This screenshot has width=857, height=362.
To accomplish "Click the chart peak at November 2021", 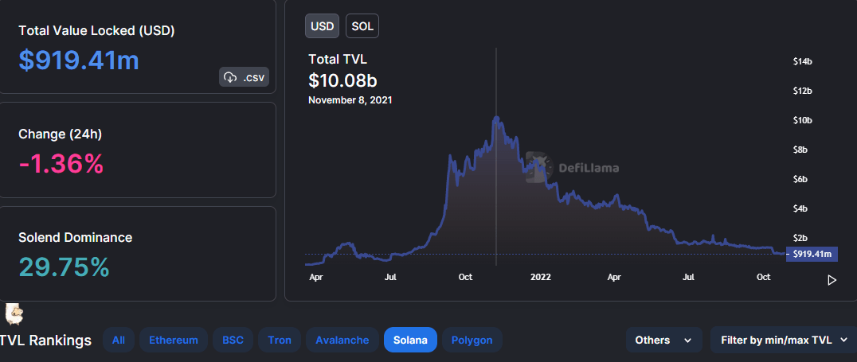I will tap(496, 118).
